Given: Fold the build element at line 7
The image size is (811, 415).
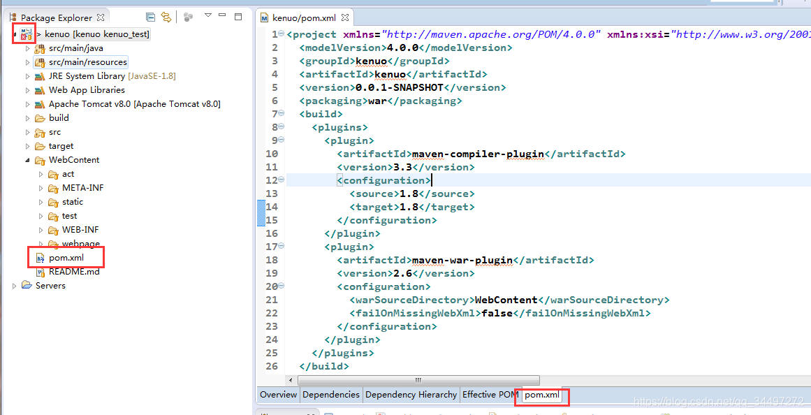Looking at the screenshot, I should [282, 114].
